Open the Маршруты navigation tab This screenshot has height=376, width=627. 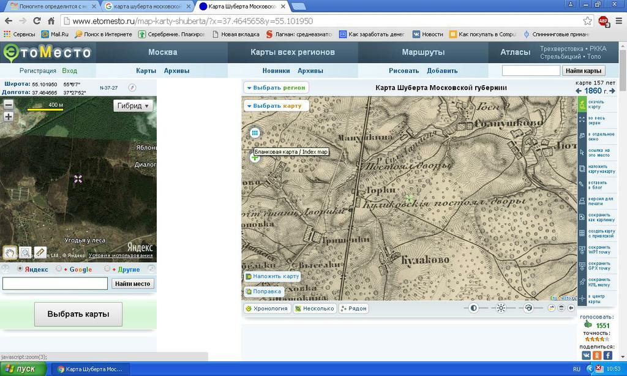tap(423, 52)
